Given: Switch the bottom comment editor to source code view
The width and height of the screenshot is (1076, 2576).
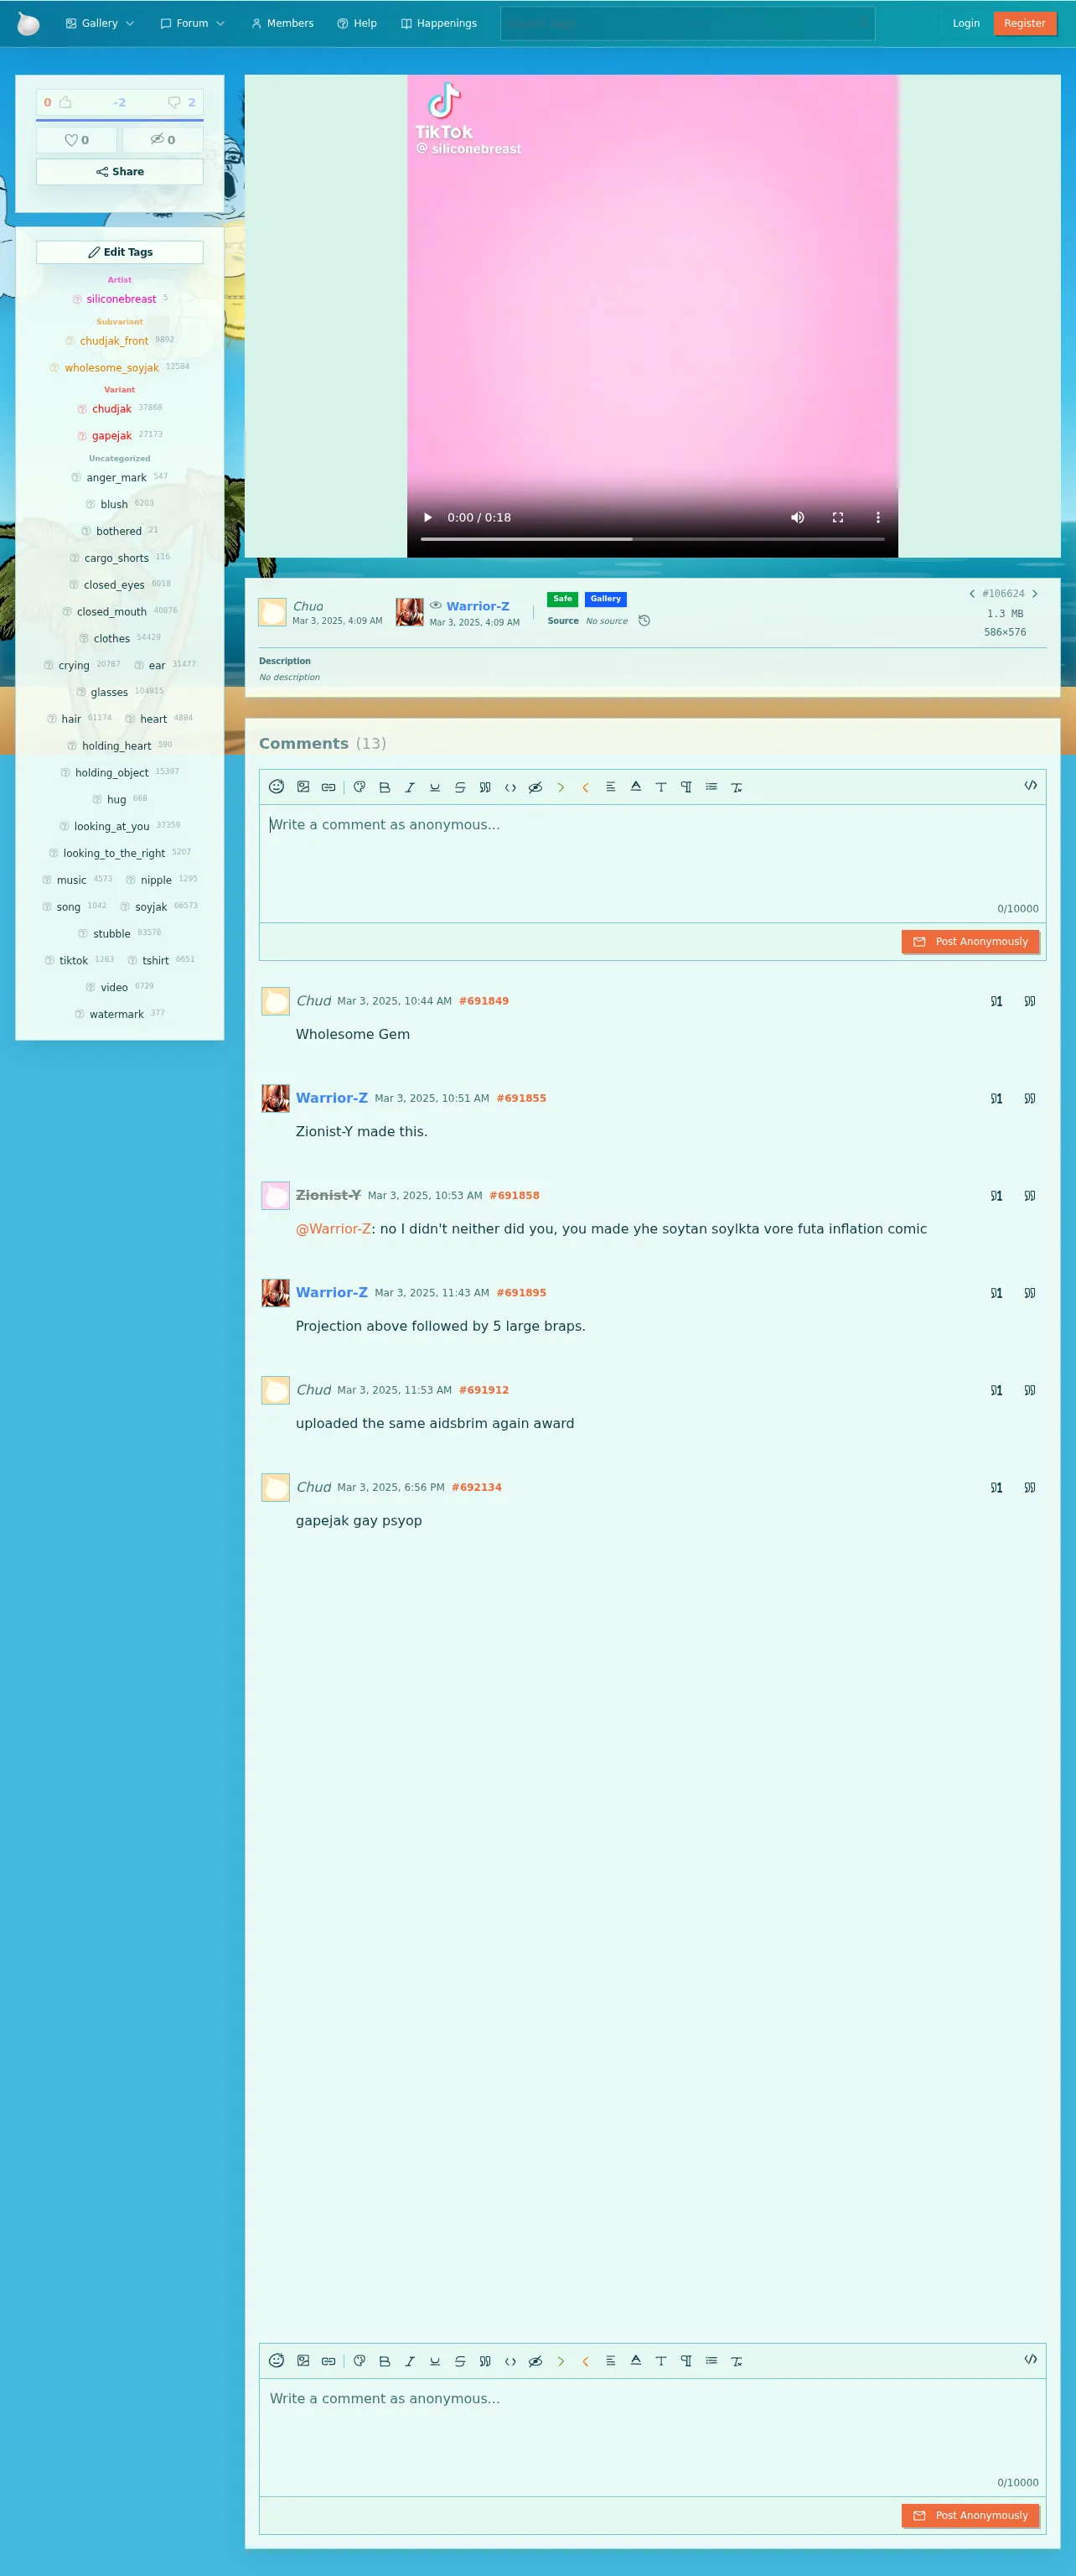Looking at the screenshot, I should (x=1030, y=2359).
